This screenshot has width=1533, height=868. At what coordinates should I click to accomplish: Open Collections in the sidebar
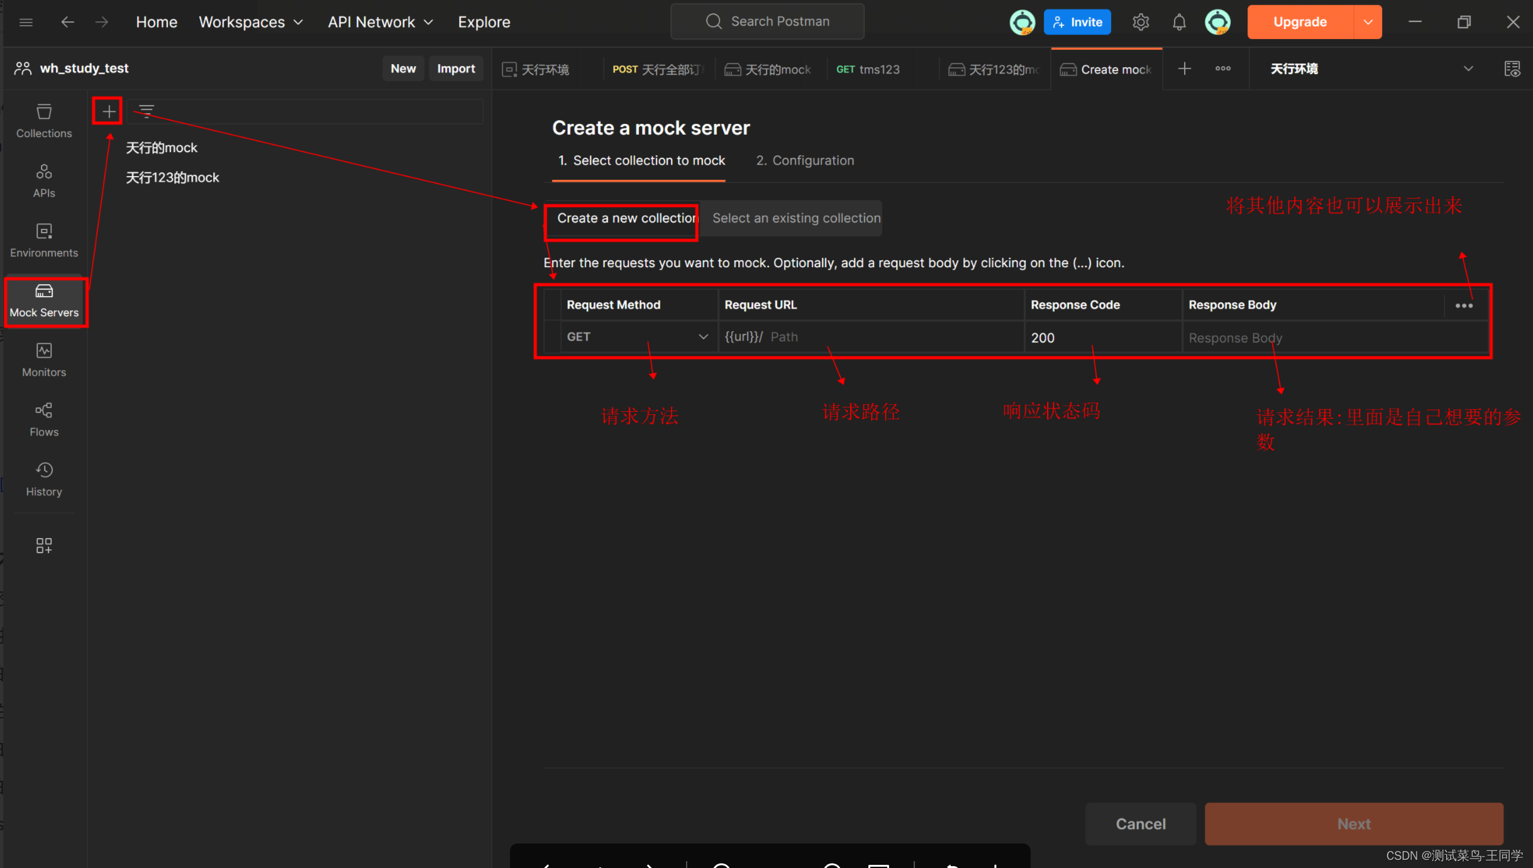tap(44, 121)
